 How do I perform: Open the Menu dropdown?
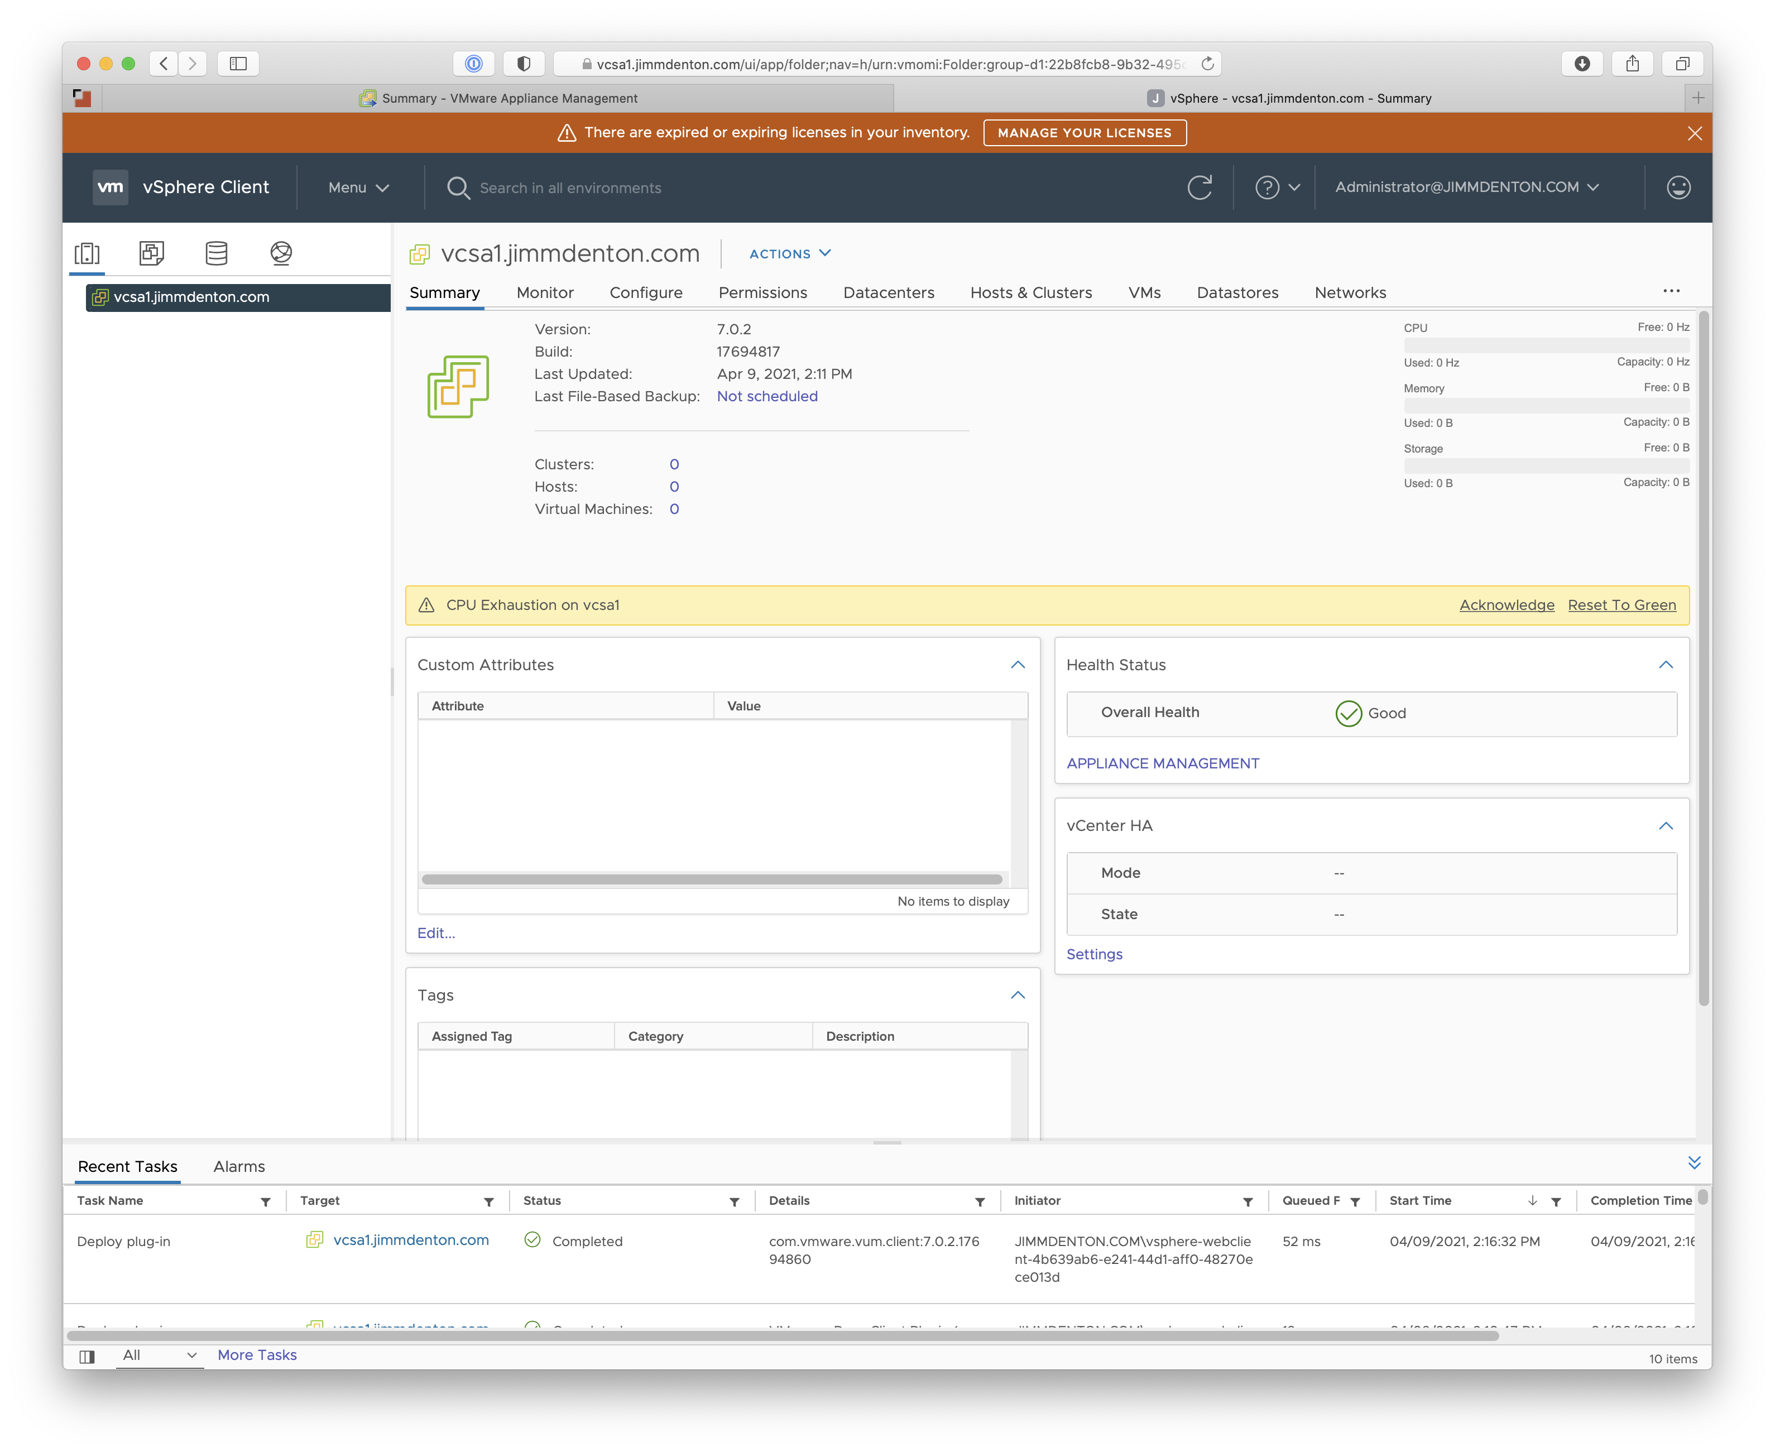pyautogui.click(x=358, y=187)
